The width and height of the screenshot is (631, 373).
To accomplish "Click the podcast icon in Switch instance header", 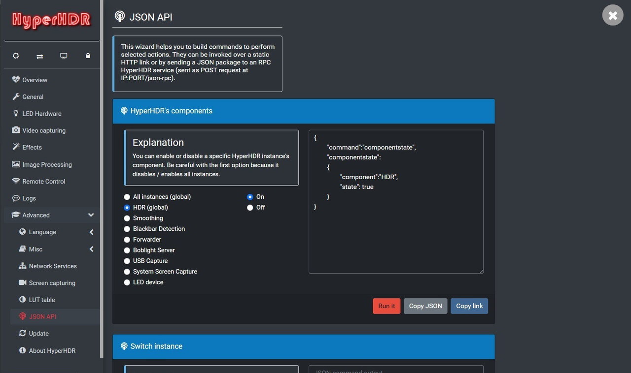I will click(x=124, y=346).
